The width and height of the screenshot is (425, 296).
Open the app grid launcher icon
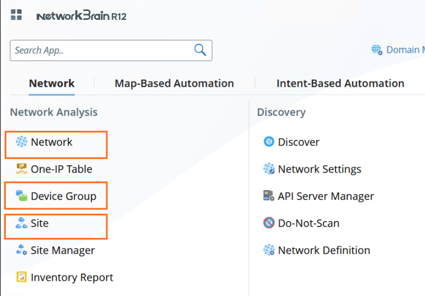click(x=16, y=15)
